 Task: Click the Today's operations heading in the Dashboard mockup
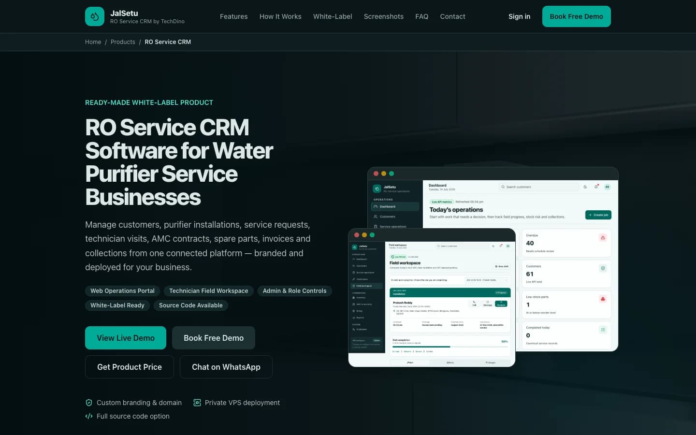(x=456, y=210)
